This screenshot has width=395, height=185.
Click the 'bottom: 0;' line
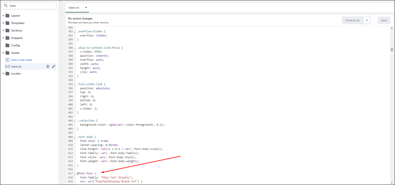click(87, 100)
